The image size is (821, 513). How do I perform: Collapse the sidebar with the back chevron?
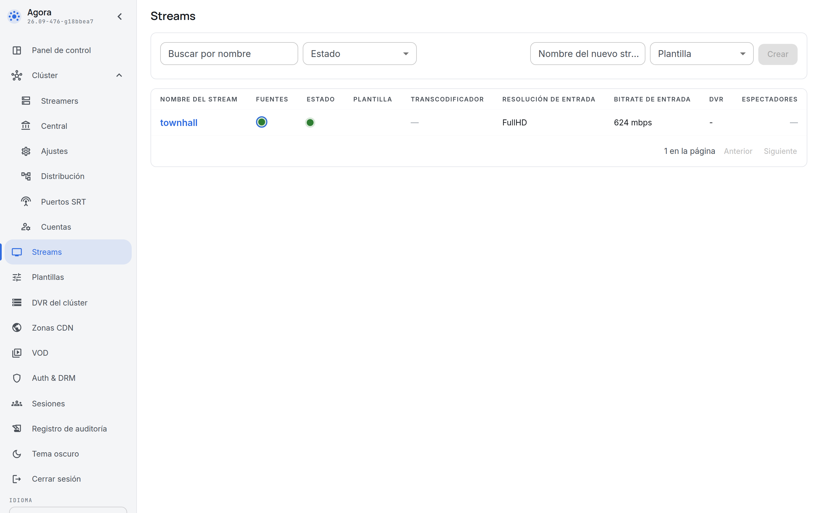coord(120,17)
